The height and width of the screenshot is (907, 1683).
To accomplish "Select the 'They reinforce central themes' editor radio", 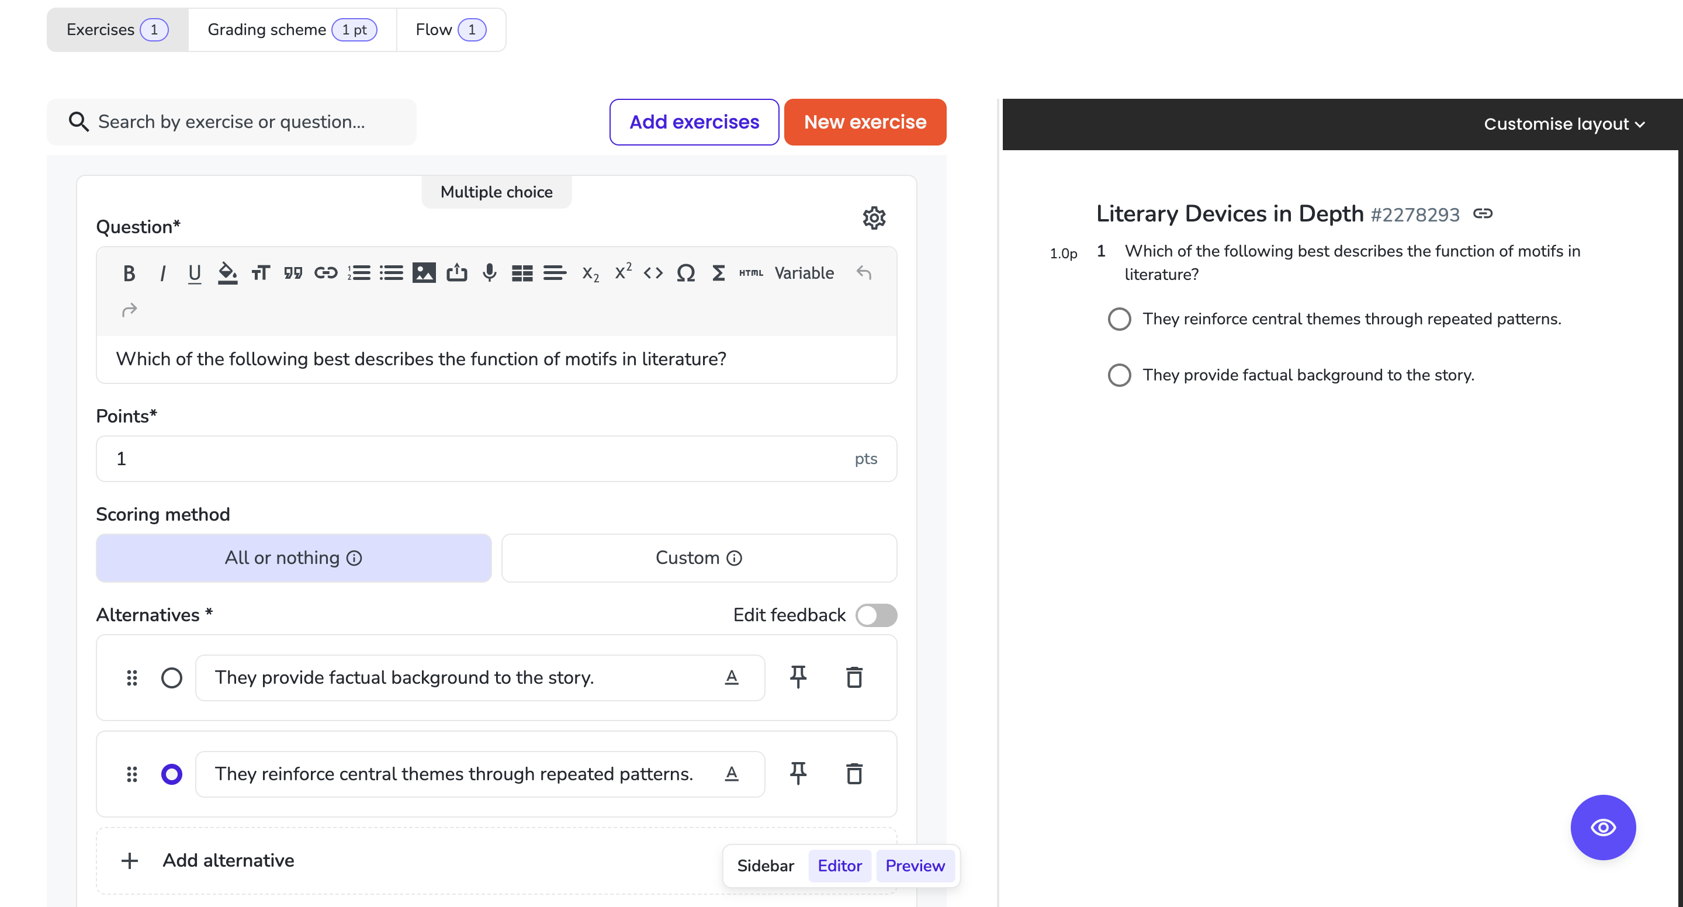I will pos(172,774).
